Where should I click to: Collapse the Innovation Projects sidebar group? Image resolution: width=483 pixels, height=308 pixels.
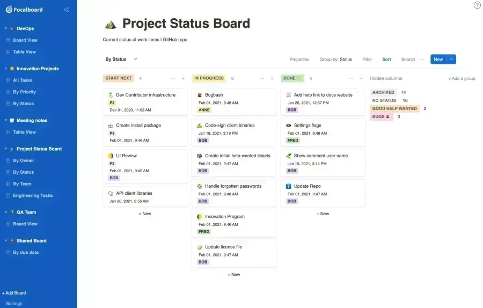pos(6,68)
